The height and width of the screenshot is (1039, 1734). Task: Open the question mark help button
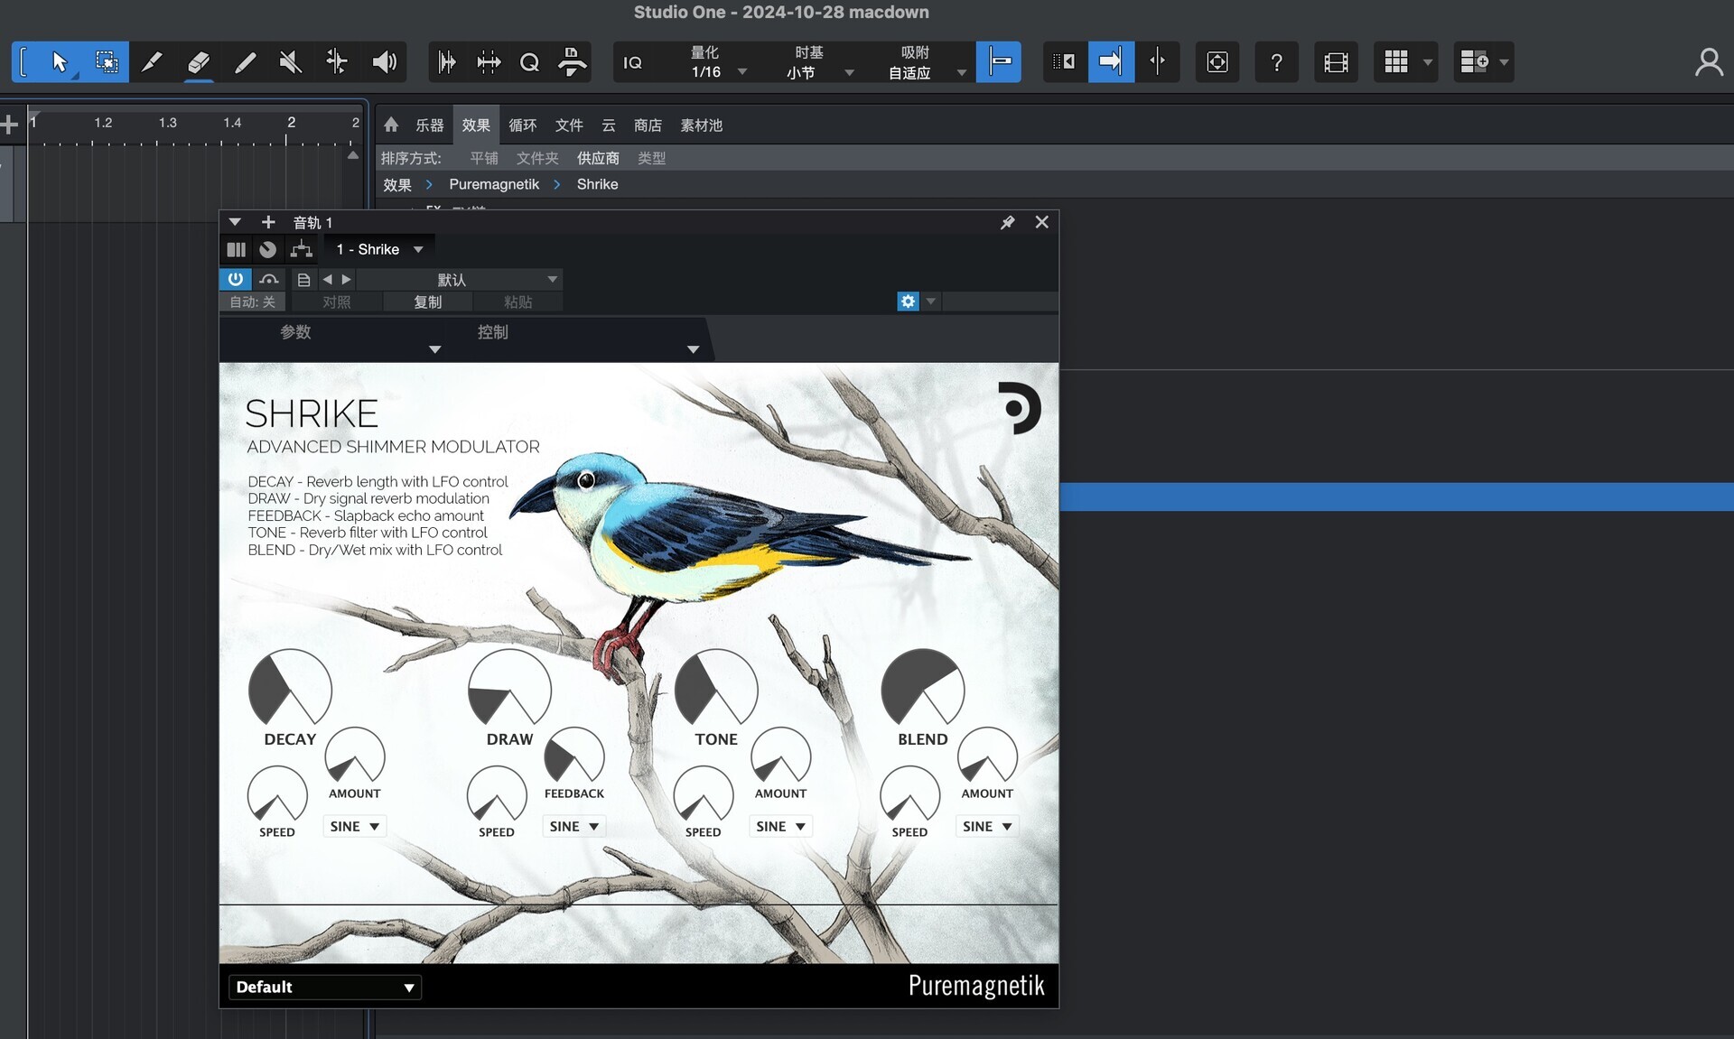pyautogui.click(x=1276, y=62)
